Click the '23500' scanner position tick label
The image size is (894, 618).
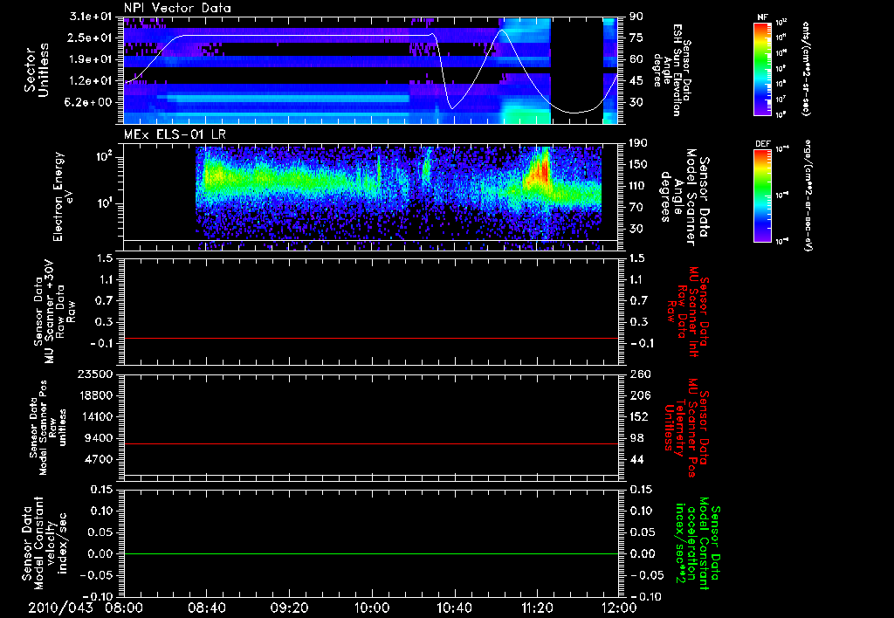point(97,374)
